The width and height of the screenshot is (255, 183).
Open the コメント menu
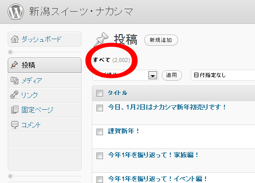[x=31, y=125]
